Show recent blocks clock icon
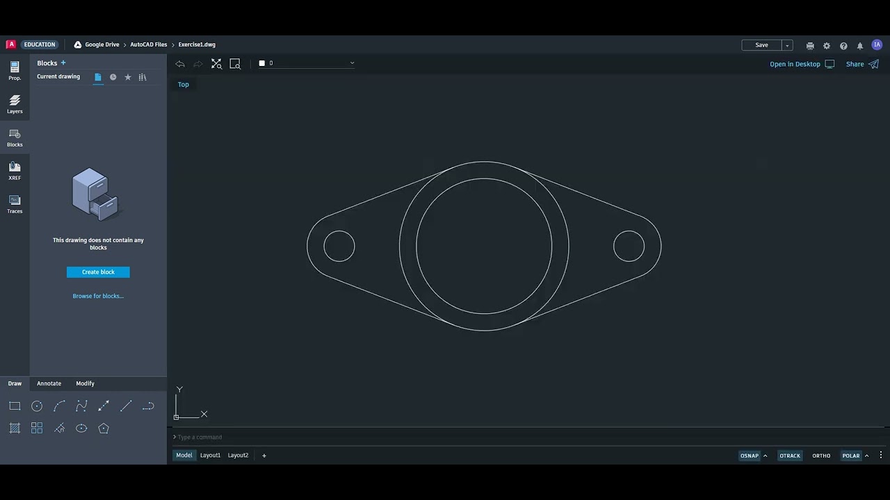This screenshot has width=890, height=500. (113, 77)
